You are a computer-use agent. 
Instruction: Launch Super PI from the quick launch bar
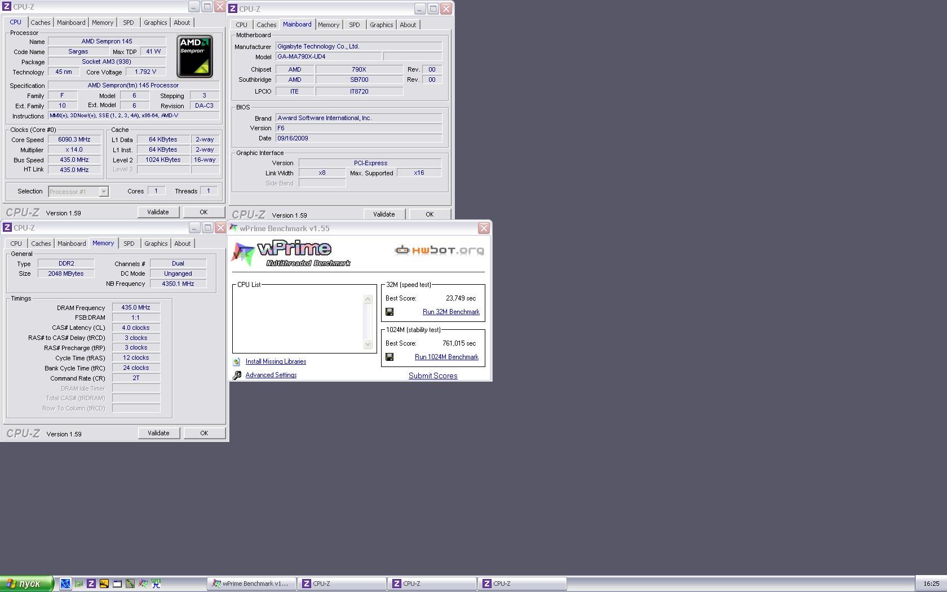coord(156,584)
